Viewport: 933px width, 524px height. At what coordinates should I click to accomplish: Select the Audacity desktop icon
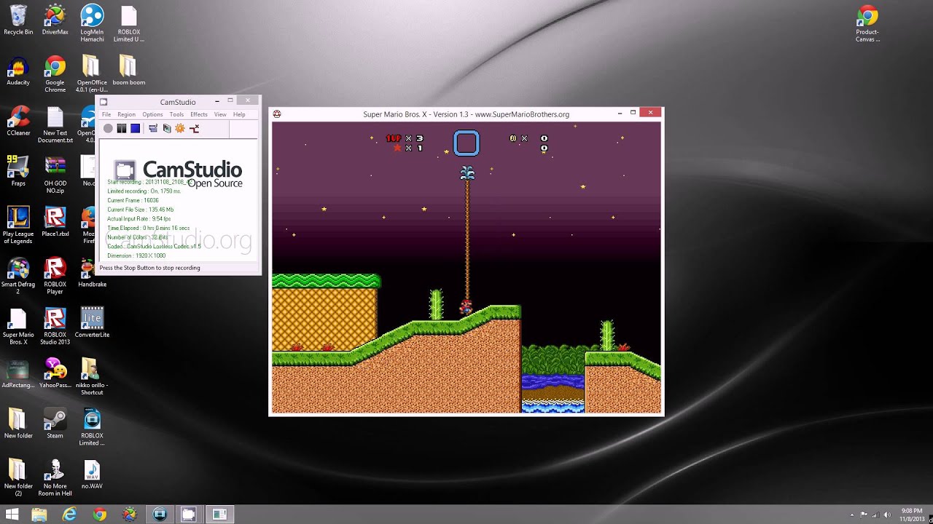(18, 71)
